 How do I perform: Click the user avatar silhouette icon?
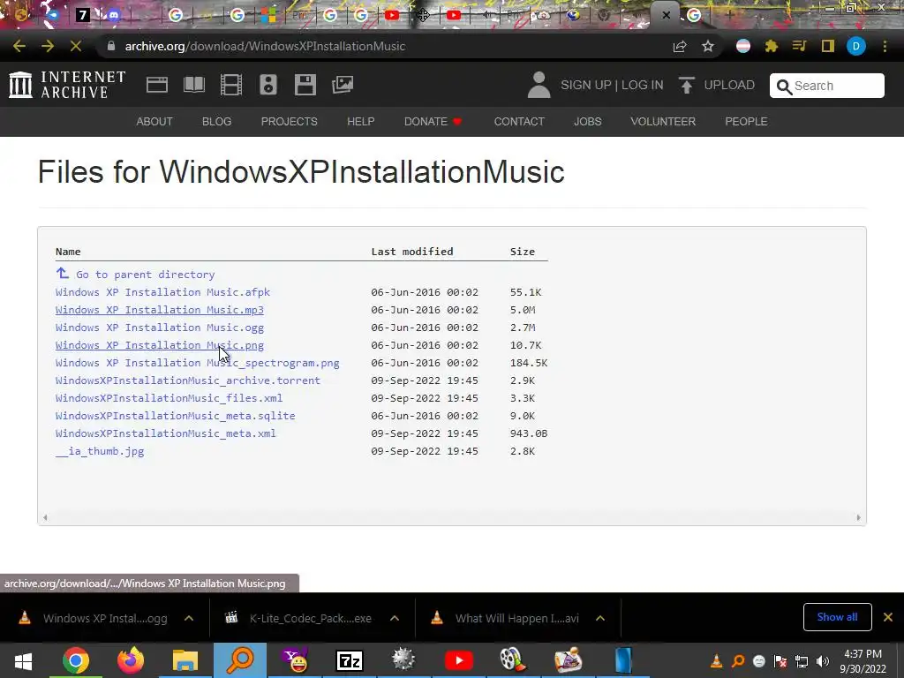[x=539, y=85]
